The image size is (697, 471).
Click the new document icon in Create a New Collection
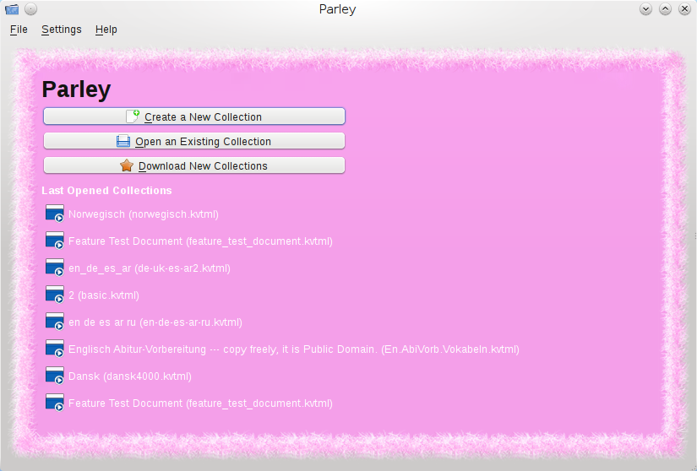point(133,116)
